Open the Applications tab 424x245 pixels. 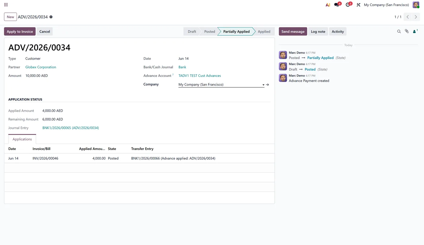coord(22,139)
